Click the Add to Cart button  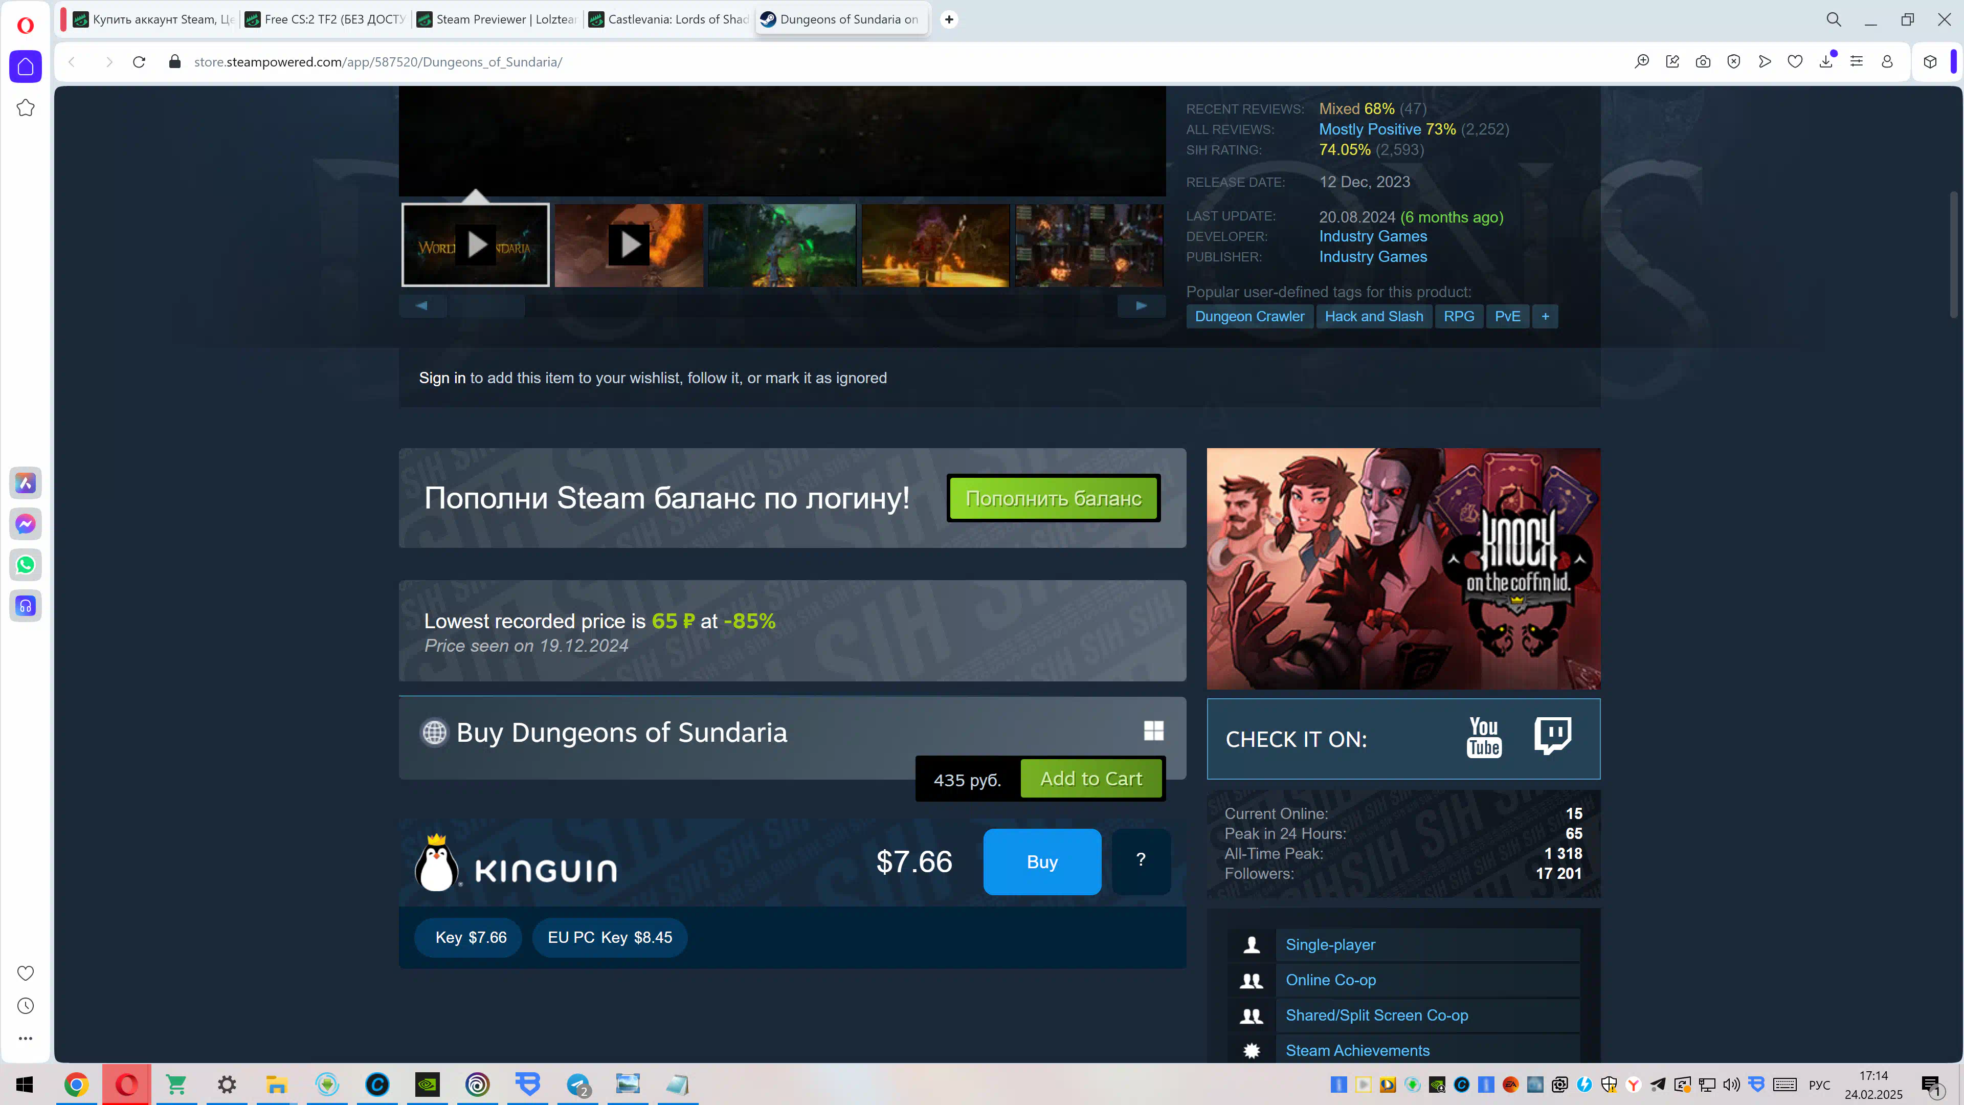tap(1091, 779)
